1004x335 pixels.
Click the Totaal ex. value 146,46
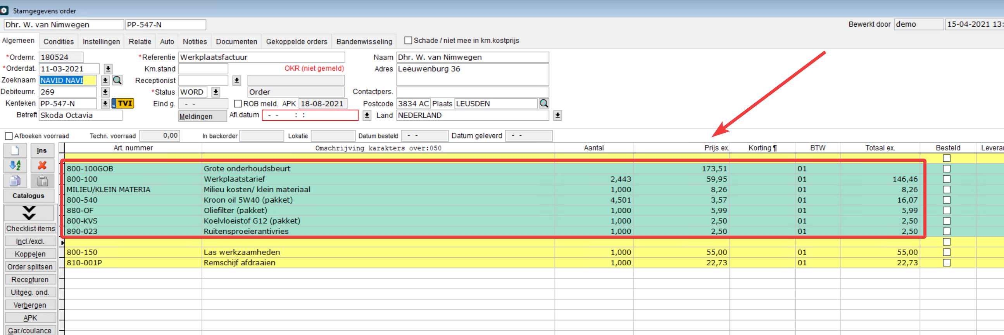[905, 179]
